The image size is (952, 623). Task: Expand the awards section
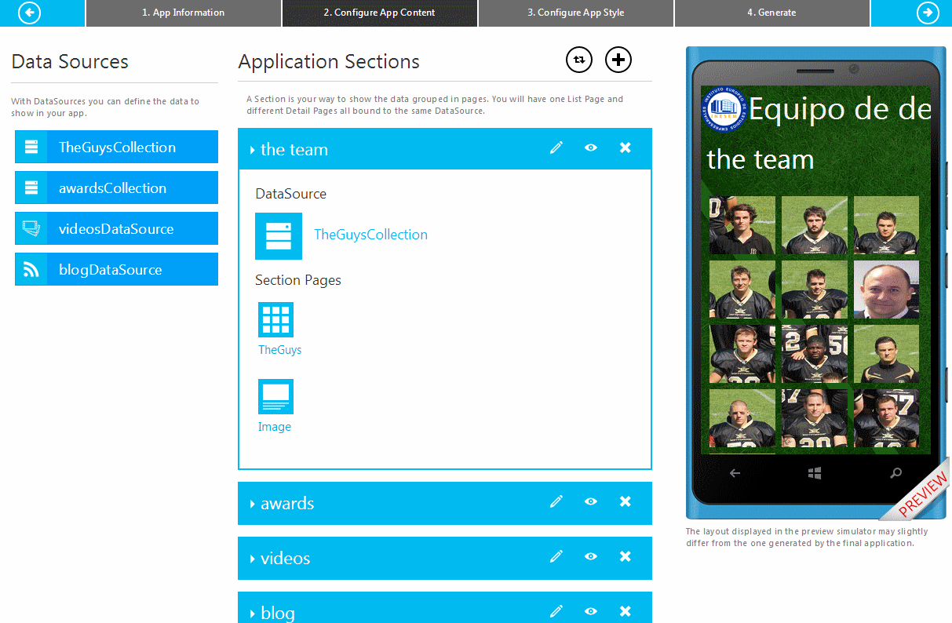pos(252,504)
